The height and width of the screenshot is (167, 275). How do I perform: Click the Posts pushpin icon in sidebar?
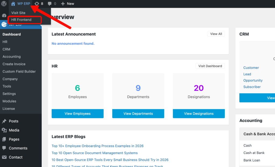click(4, 121)
